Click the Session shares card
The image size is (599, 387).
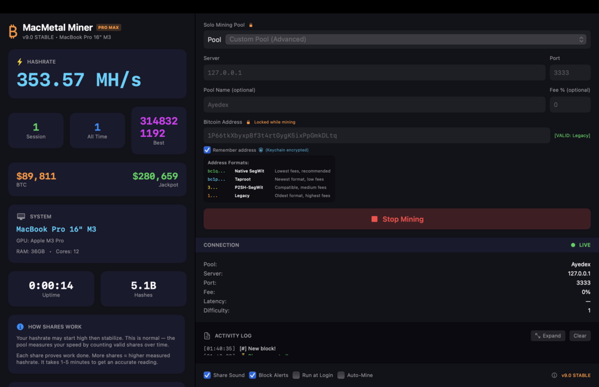point(36,130)
